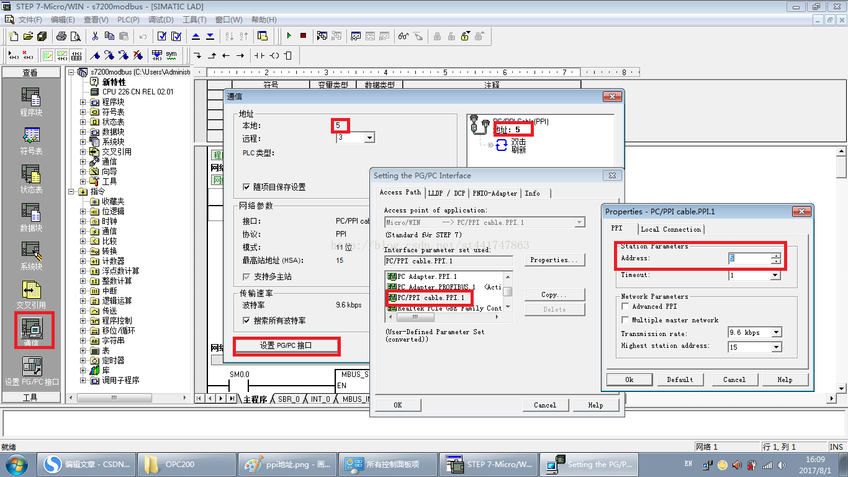Viewport: 848px width, 477px height.
Task: Toggle the 搜索所有波特率 checkbox
Action: [x=246, y=320]
